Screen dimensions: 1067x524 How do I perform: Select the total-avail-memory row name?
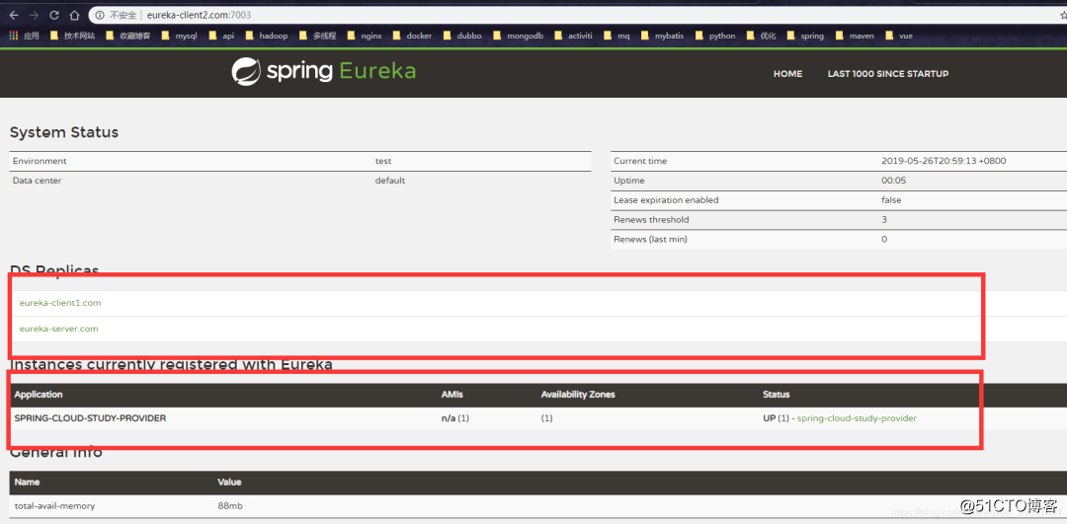coord(54,506)
